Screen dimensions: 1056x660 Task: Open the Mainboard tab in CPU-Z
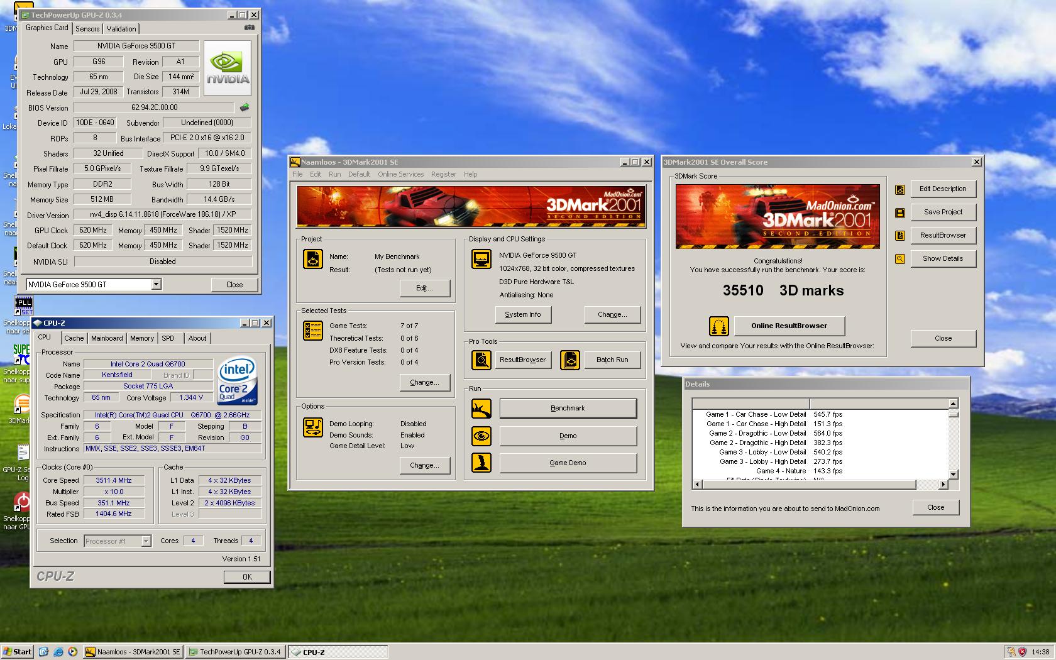point(107,338)
